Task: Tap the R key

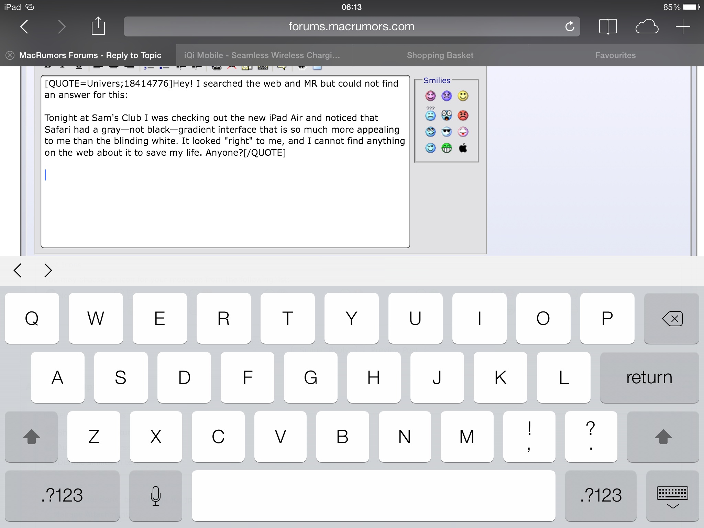Action: tap(224, 318)
